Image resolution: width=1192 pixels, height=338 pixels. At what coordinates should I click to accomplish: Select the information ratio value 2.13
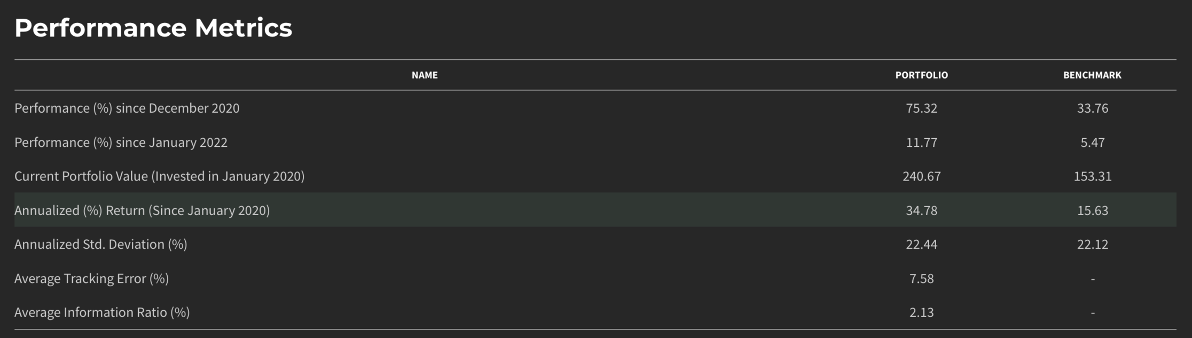click(921, 312)
